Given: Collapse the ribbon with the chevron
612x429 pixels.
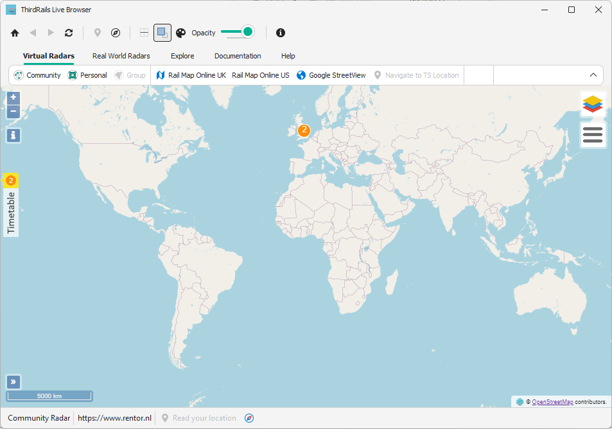Looking at the screenshot, I should (x=593, y=75).
